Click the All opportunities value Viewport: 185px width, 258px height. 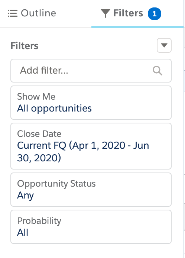(55, 109)
